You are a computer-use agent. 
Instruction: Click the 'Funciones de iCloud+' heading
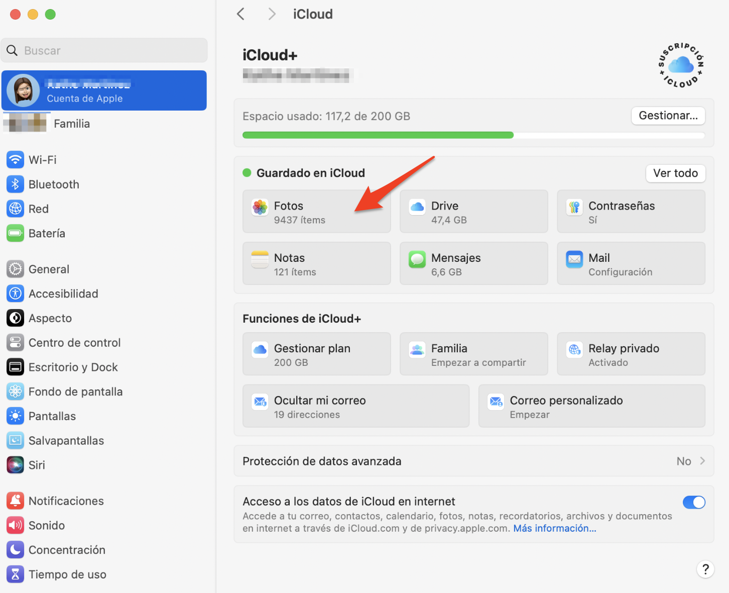pyautogui.click(x=302, y=319)
